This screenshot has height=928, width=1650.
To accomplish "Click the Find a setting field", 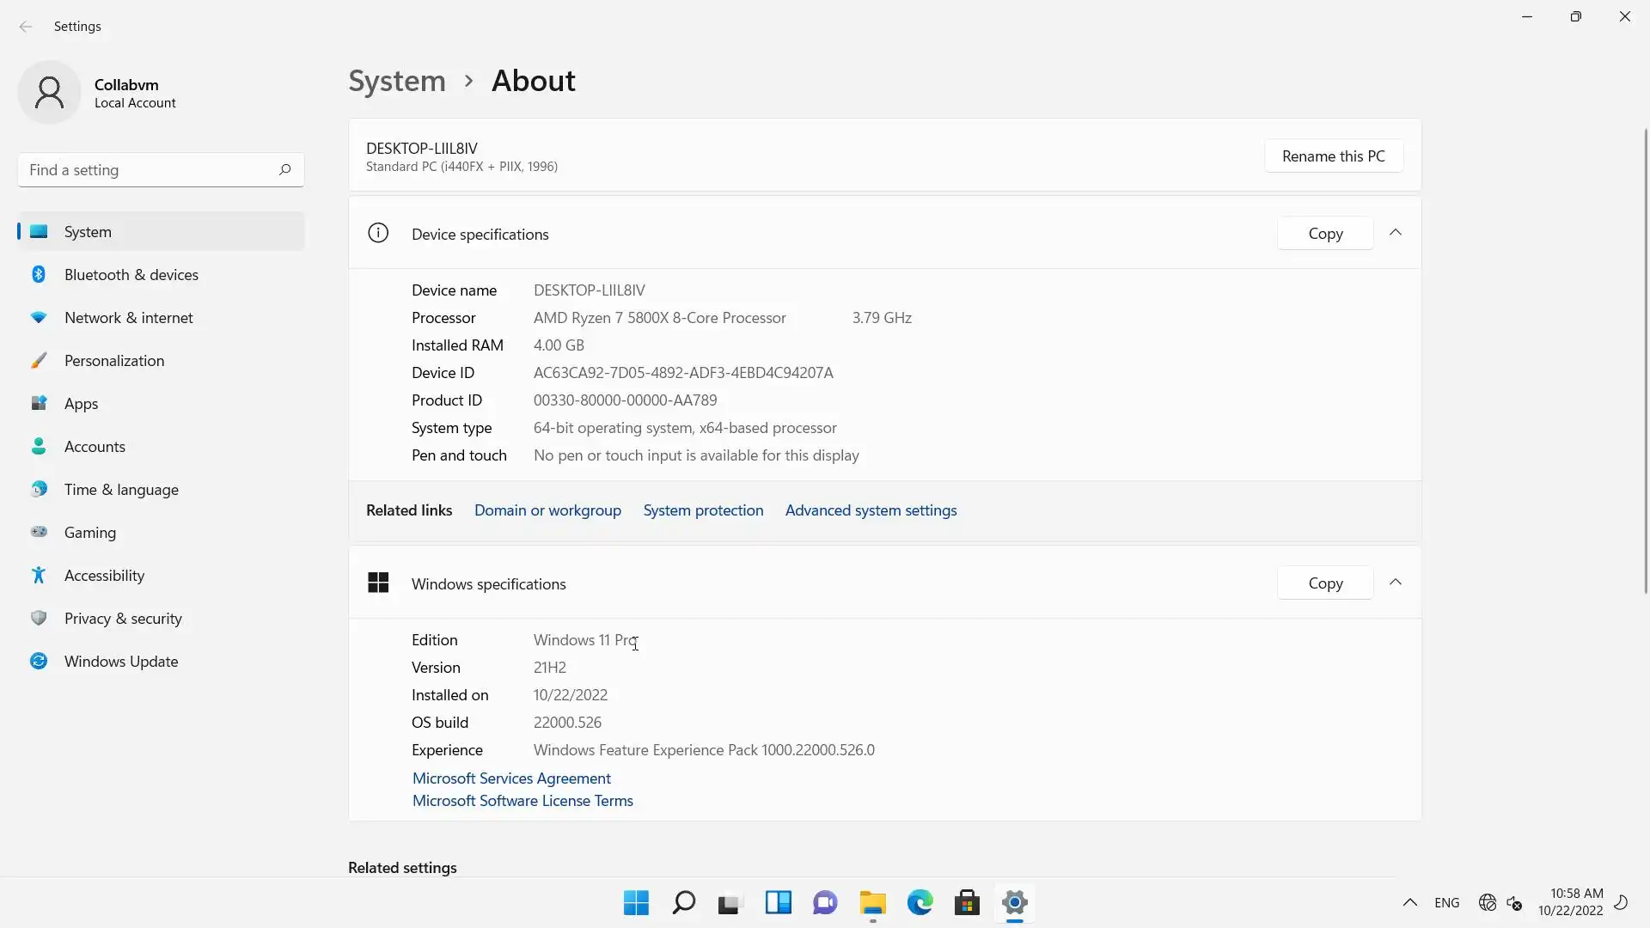I will (146, 170).
